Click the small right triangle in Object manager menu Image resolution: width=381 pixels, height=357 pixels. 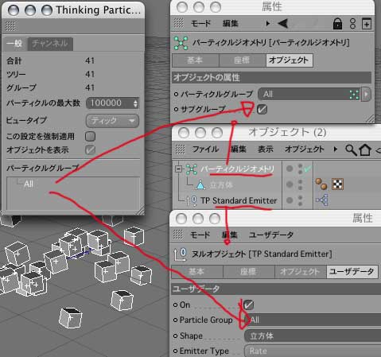pos(336,149)
